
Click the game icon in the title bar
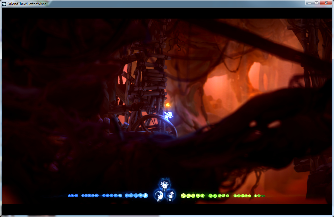[x=4, y=4]
